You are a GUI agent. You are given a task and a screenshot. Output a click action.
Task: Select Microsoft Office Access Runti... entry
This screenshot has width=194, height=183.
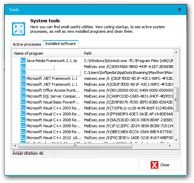pyautogui.click(x=53, y=90)
